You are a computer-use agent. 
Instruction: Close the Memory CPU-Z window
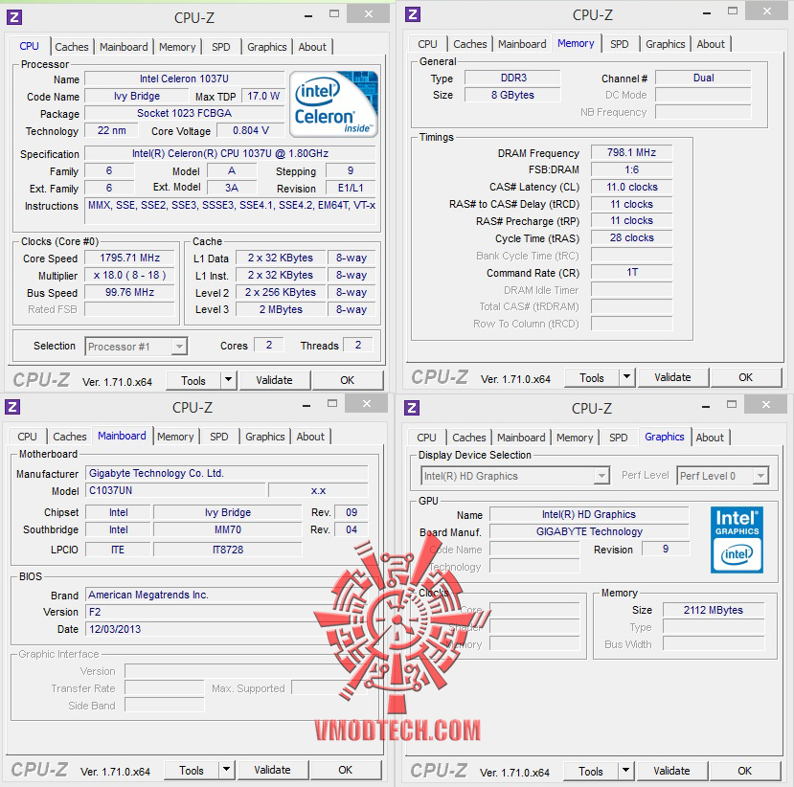(x=766, y=11)
